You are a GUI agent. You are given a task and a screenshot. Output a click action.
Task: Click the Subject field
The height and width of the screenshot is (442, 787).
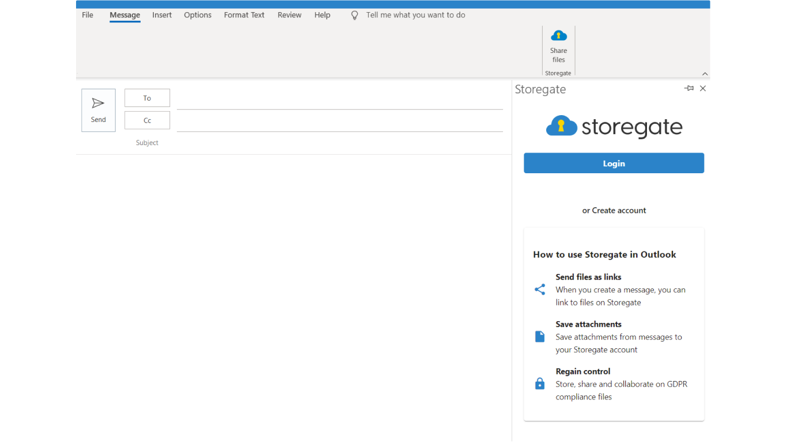pos(340,143)
